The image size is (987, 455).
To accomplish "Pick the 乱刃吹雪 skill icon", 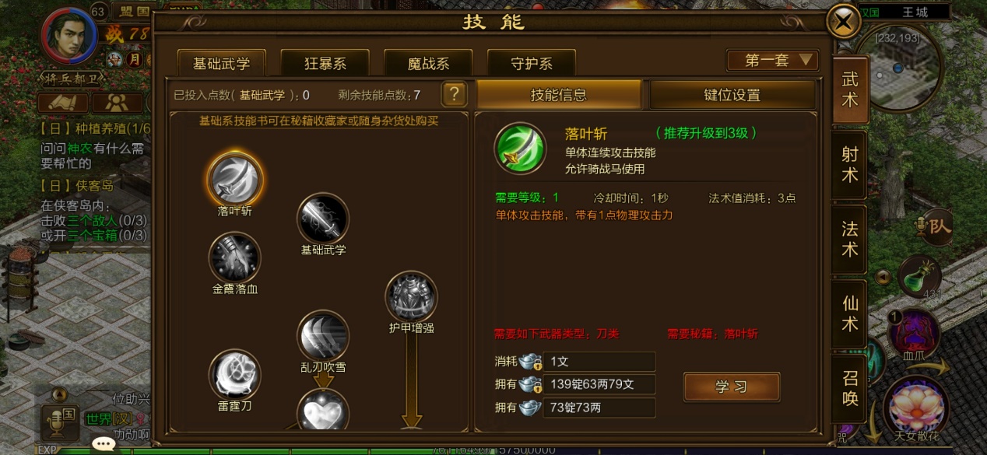I will click(x=323, y=335).
